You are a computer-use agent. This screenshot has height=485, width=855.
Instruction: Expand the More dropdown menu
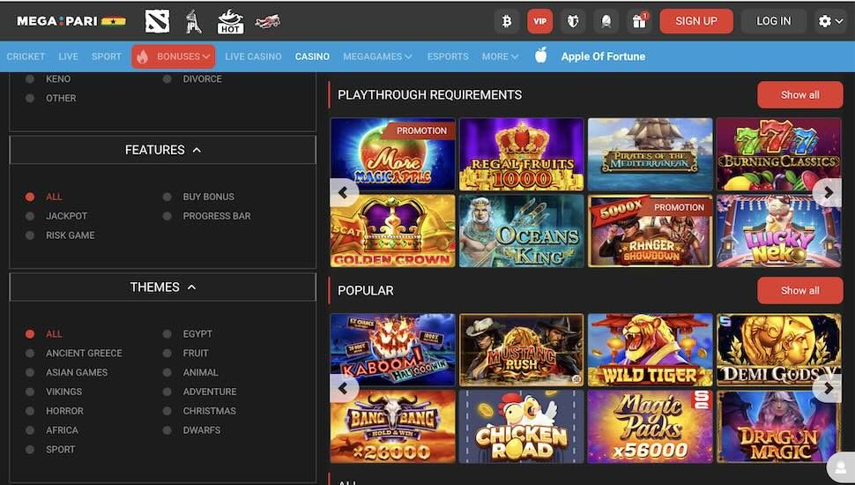click(x=500, y=56)
